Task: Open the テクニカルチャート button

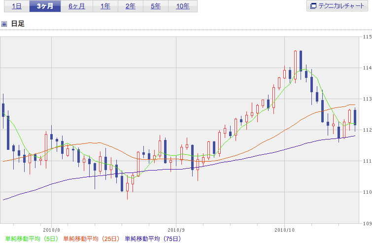Action: [337, 6]
